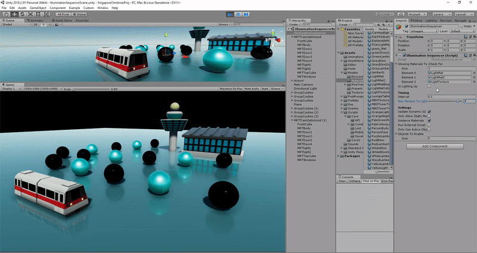
Task: Click the Project panel lock icon
Action: pos(386,21)
